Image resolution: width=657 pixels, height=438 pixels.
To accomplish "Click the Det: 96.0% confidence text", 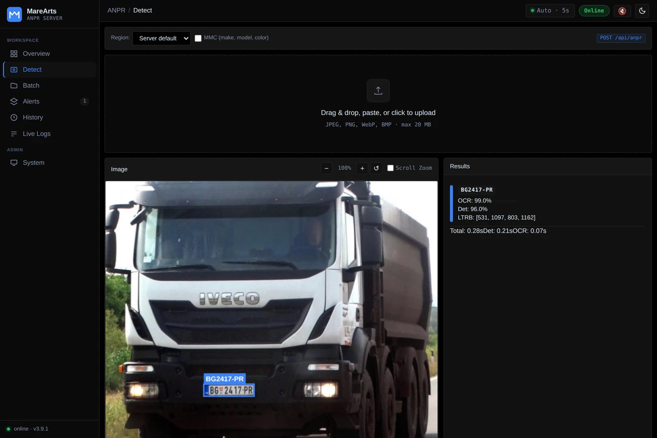I will [x=473, y=209].
